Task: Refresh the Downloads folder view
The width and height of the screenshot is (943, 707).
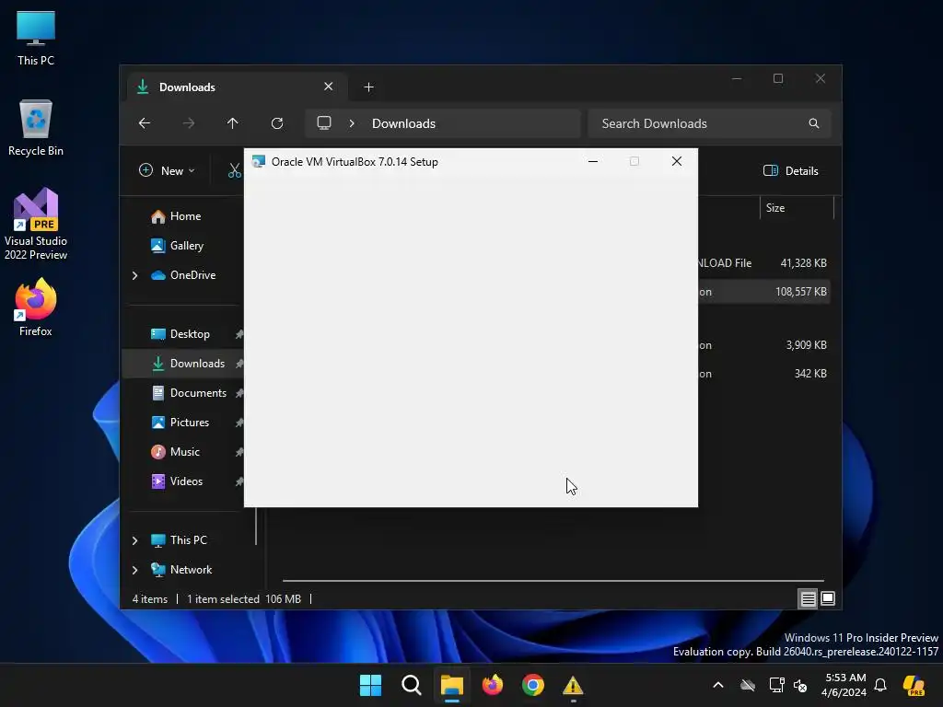Action: click(276, 123)
